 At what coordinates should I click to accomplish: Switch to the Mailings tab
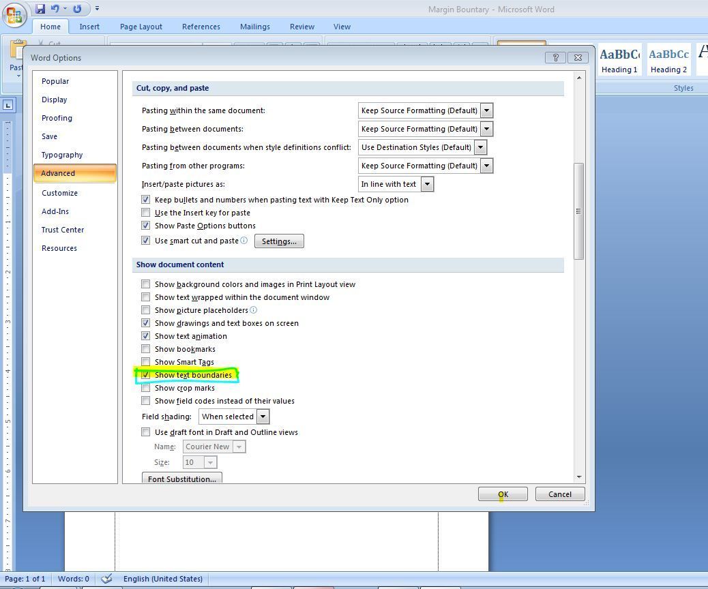click(x=255, y=27)
